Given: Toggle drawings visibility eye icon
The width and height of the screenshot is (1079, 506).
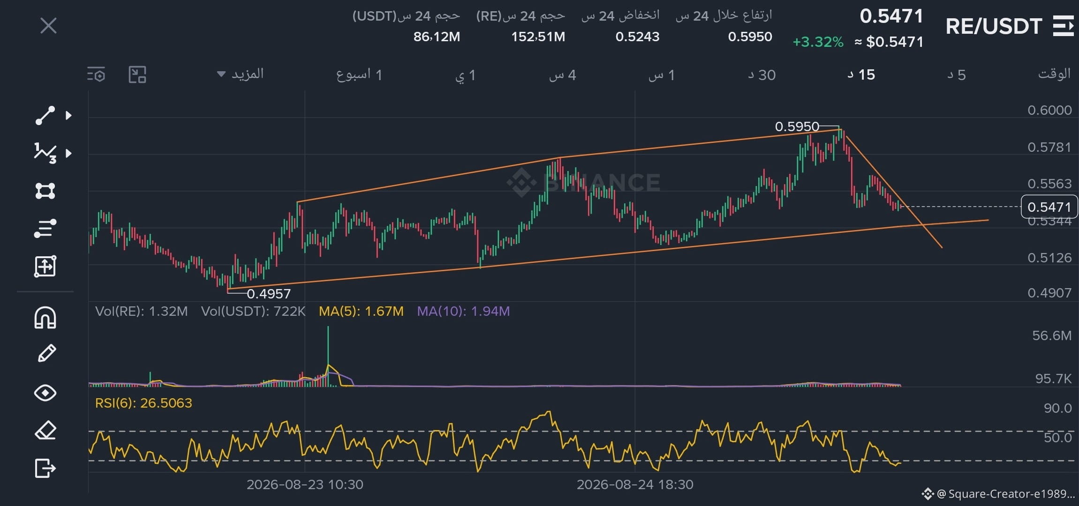Looking at the screenshot, I should (45, 393).
